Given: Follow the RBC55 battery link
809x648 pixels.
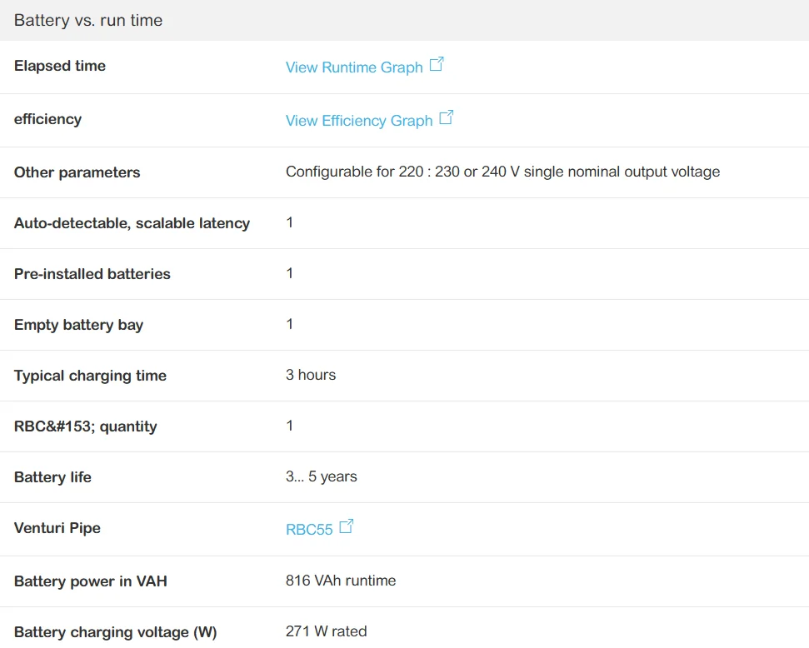Looking at the screenshot, I should [x=309, y=530].
